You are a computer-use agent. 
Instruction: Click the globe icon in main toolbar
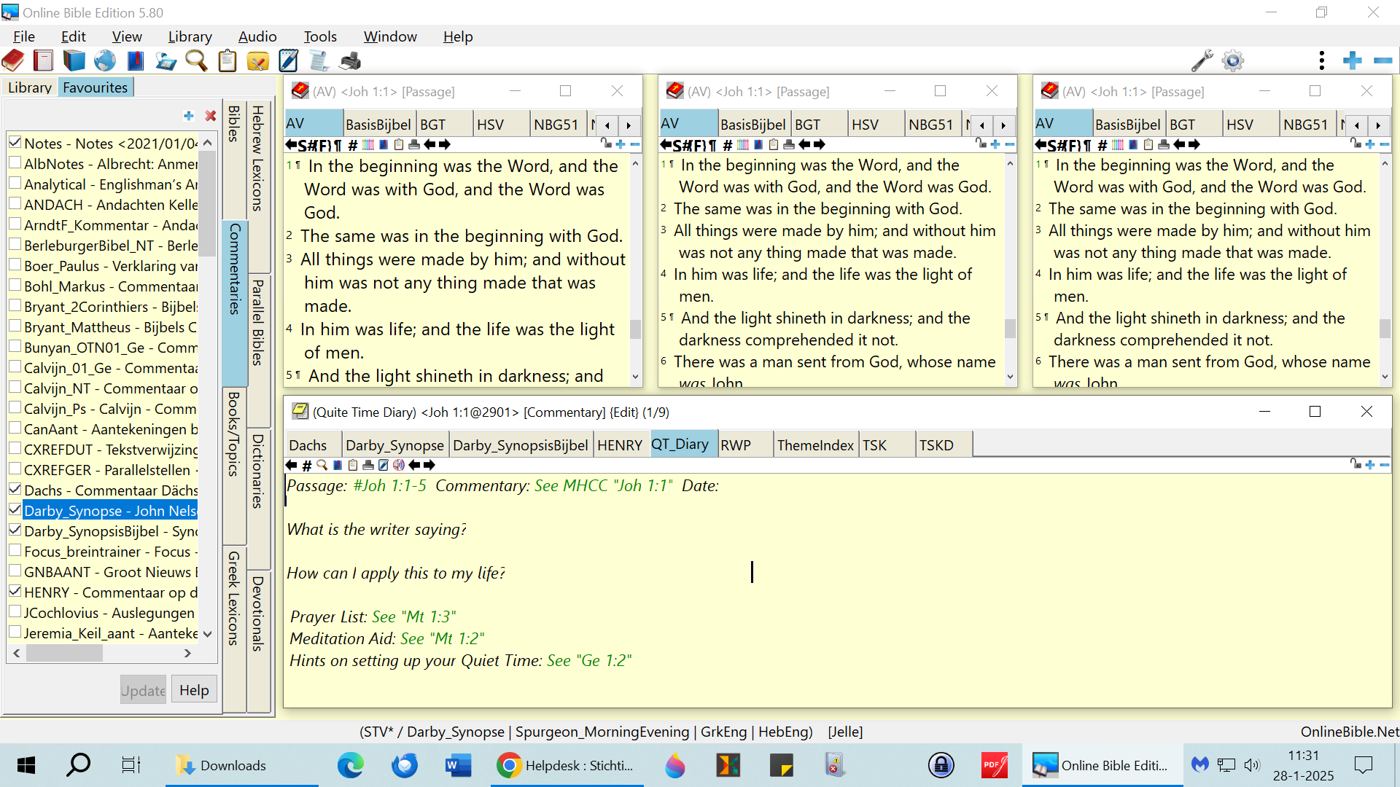point(105,61)
